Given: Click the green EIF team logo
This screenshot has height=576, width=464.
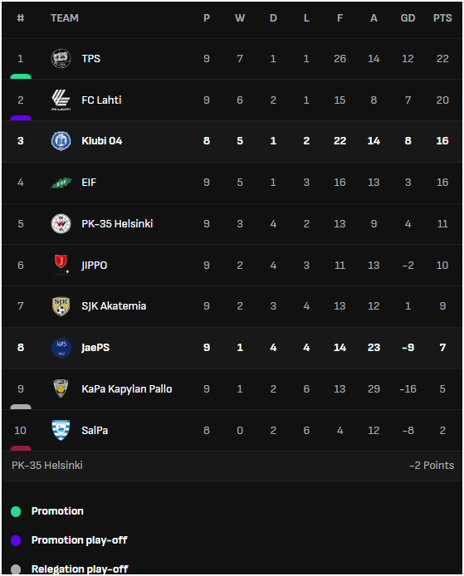Looking at the screenshot, I should 61,183.
